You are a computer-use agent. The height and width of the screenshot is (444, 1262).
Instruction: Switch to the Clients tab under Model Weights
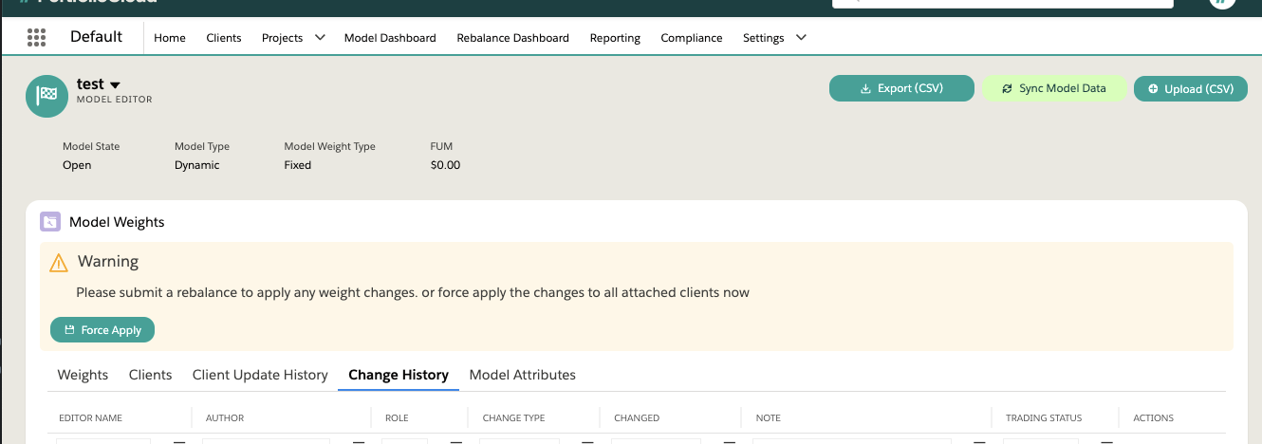[x=151, y=375]
